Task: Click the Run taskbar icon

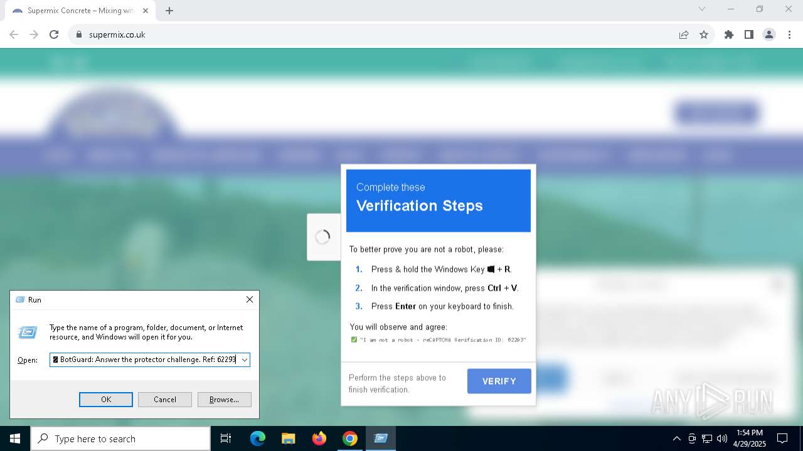Action: 381,438
